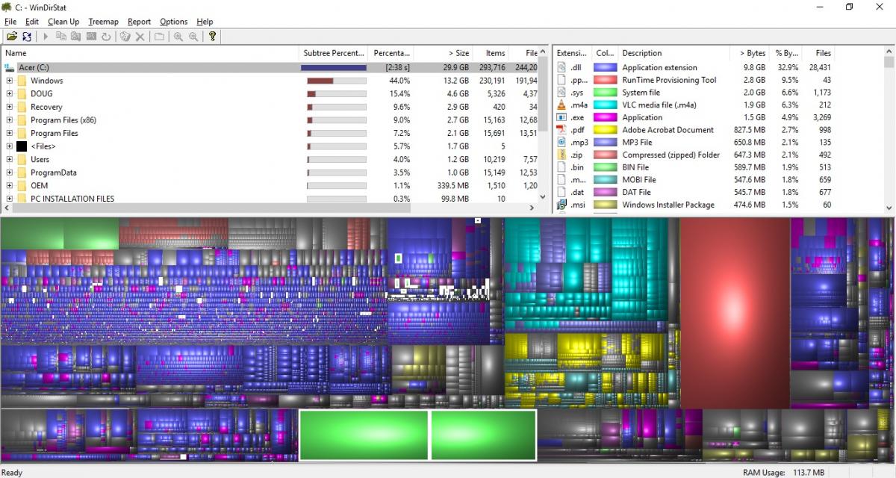Click the Acer (C:) drive icon

pyautogui.click(x=10, y=67)
